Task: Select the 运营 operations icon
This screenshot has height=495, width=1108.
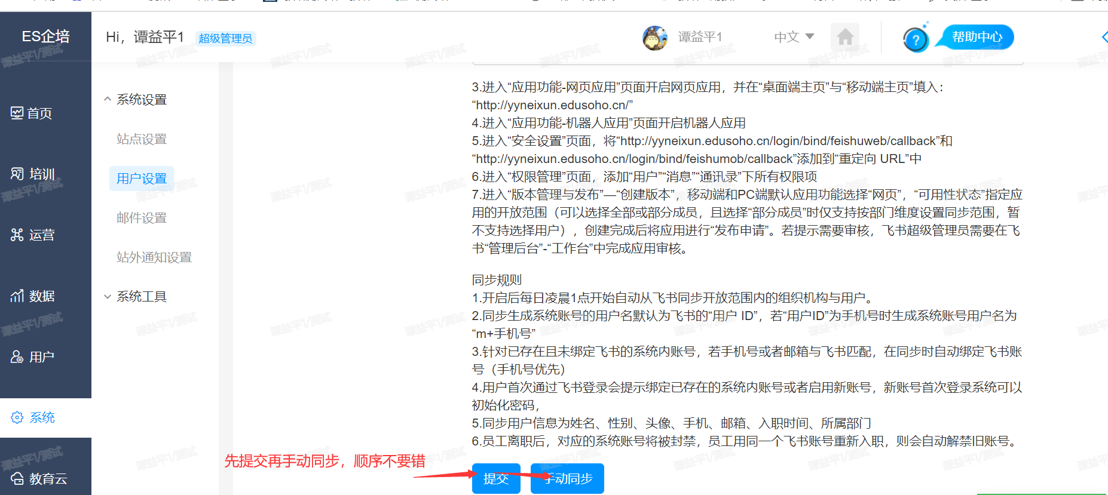Action: click(x=17, y=235)
